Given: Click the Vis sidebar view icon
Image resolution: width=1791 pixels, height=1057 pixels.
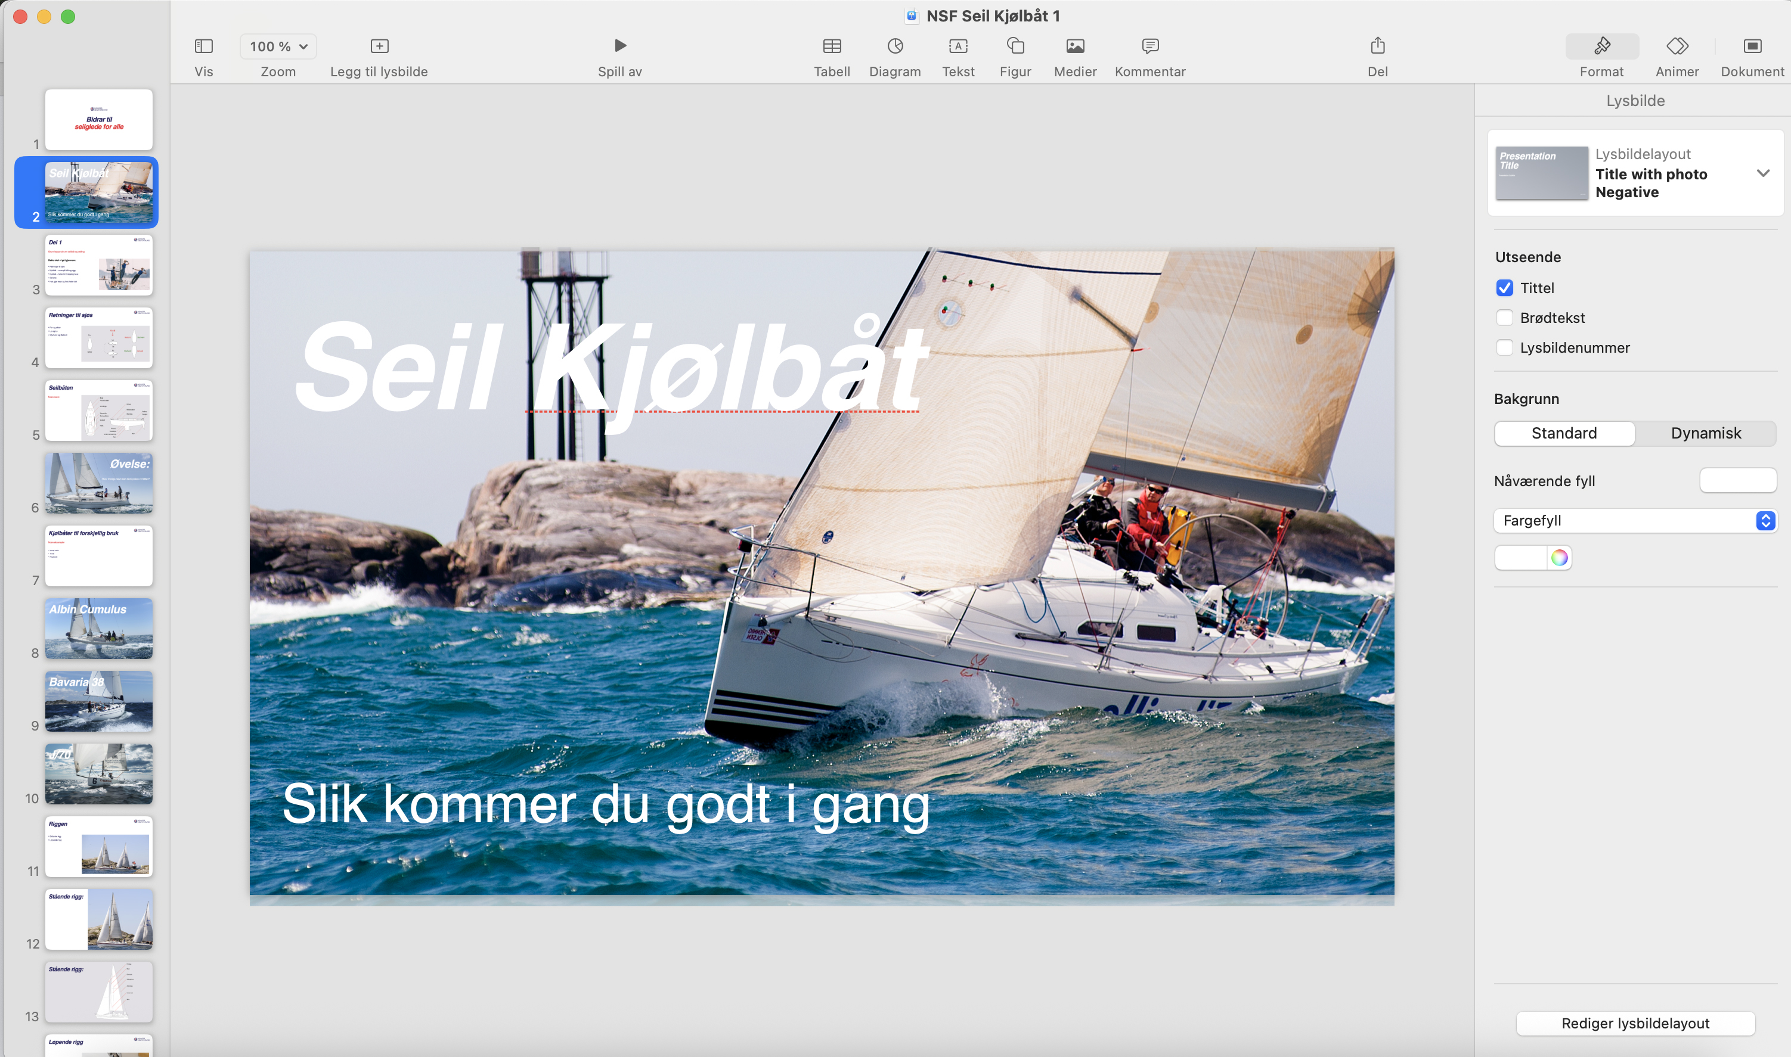Looking at the screenshot, I should coord(203,46).
